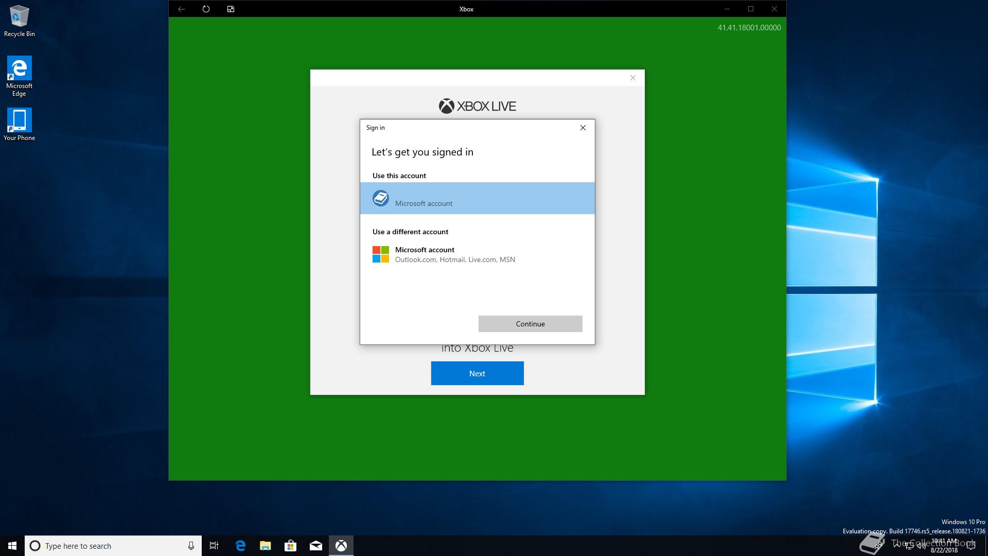
Task: Open Mail app from taskbar
Action: click(x=316, y=546)
